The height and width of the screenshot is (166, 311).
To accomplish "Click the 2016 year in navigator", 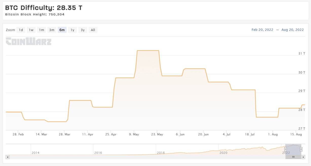I will [98, 153].
